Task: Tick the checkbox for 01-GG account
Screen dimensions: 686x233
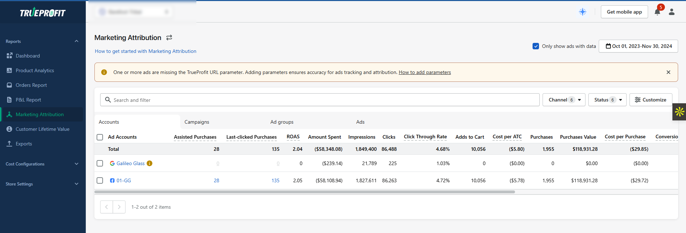Action: 100,180
